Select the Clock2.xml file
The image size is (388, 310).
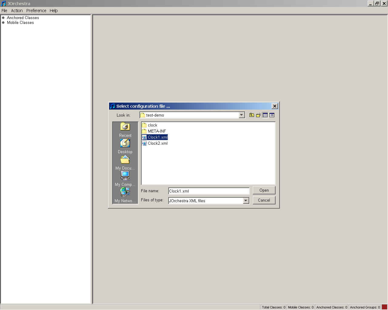coord(158,143)
